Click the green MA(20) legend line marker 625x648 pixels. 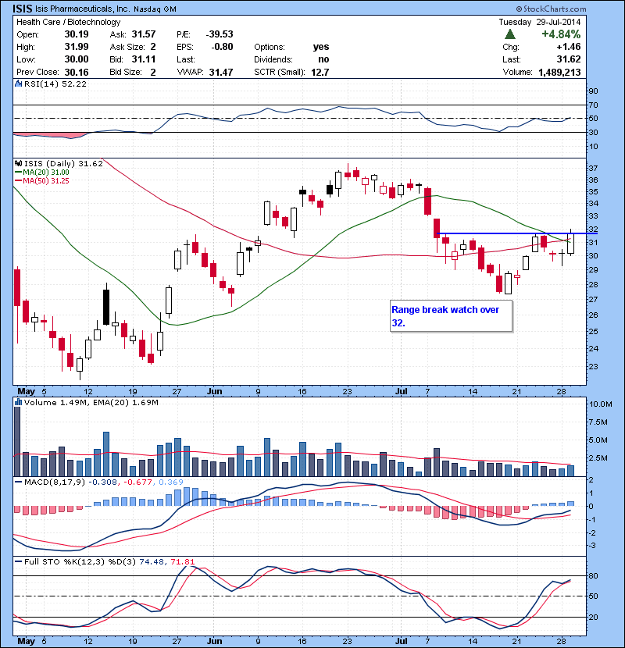click(x=18, y=173)
